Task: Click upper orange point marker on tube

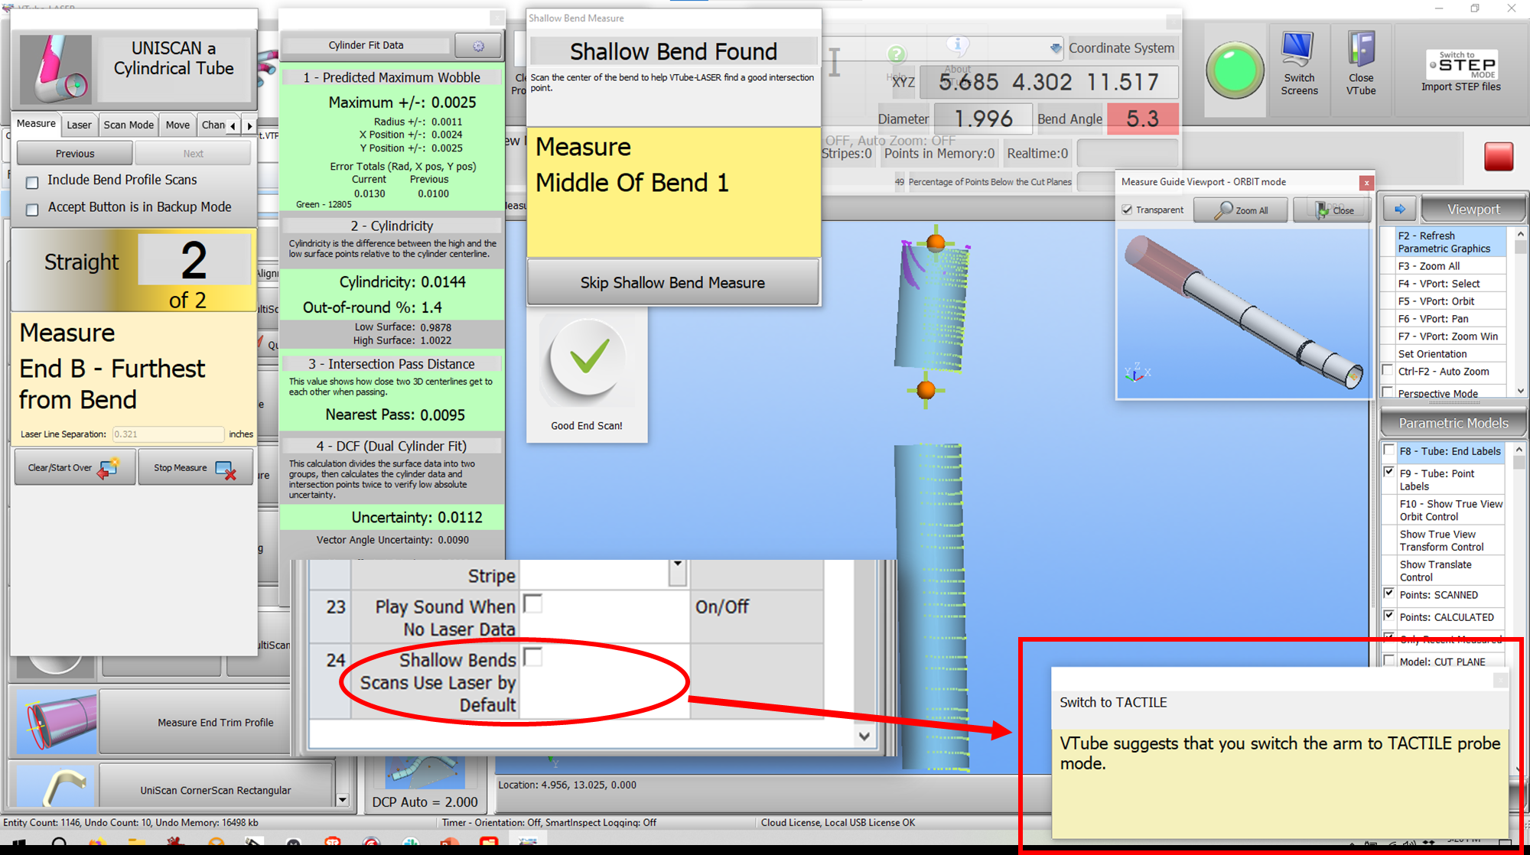Action: [x=935, y=243]
